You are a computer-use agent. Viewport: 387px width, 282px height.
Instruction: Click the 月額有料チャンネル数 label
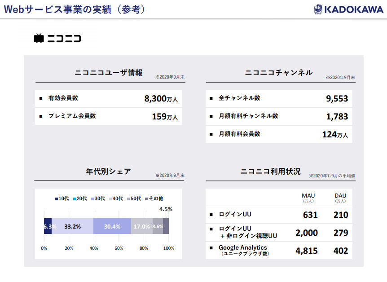248,116
